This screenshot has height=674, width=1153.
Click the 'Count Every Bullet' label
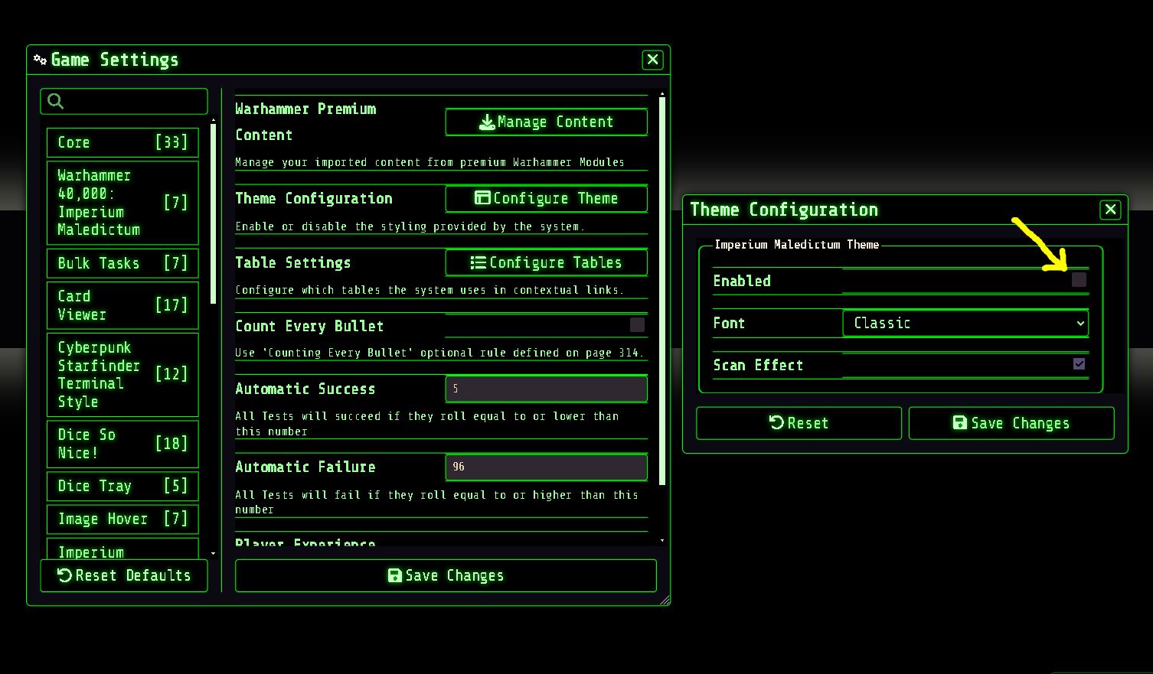(x=309, y=326)
